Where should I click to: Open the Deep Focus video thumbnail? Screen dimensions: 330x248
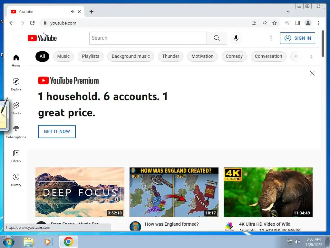pos(80,192)
